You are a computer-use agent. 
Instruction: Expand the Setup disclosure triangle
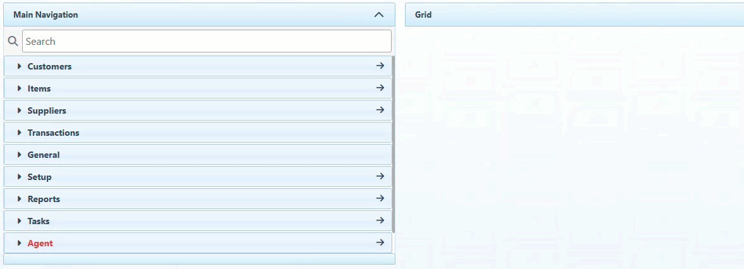coord(20,177)
